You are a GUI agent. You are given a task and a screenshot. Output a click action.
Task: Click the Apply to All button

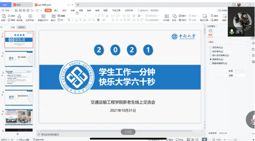(213, 133)
